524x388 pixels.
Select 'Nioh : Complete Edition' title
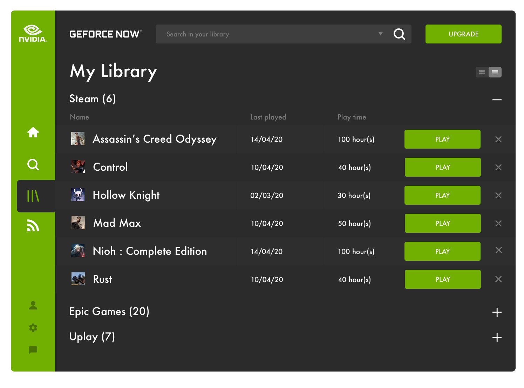[x=150, y=251]
